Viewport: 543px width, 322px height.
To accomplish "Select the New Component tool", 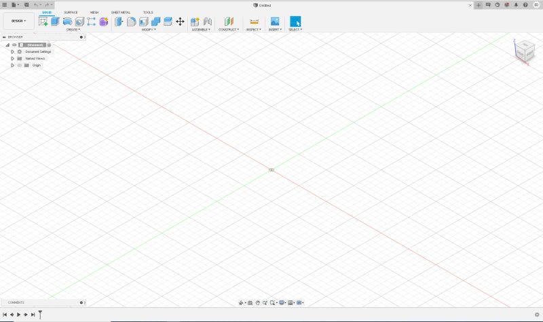I will point(195,22).
